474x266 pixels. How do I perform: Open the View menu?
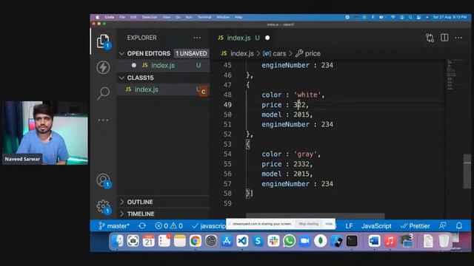click(x=167, y=17)
